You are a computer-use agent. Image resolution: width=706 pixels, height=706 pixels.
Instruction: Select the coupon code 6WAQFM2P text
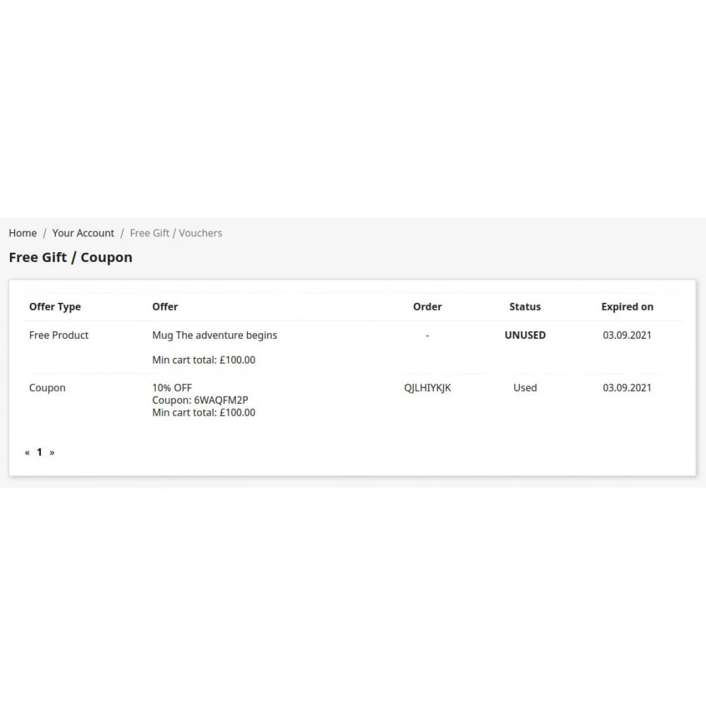click(x=221, y=400)
